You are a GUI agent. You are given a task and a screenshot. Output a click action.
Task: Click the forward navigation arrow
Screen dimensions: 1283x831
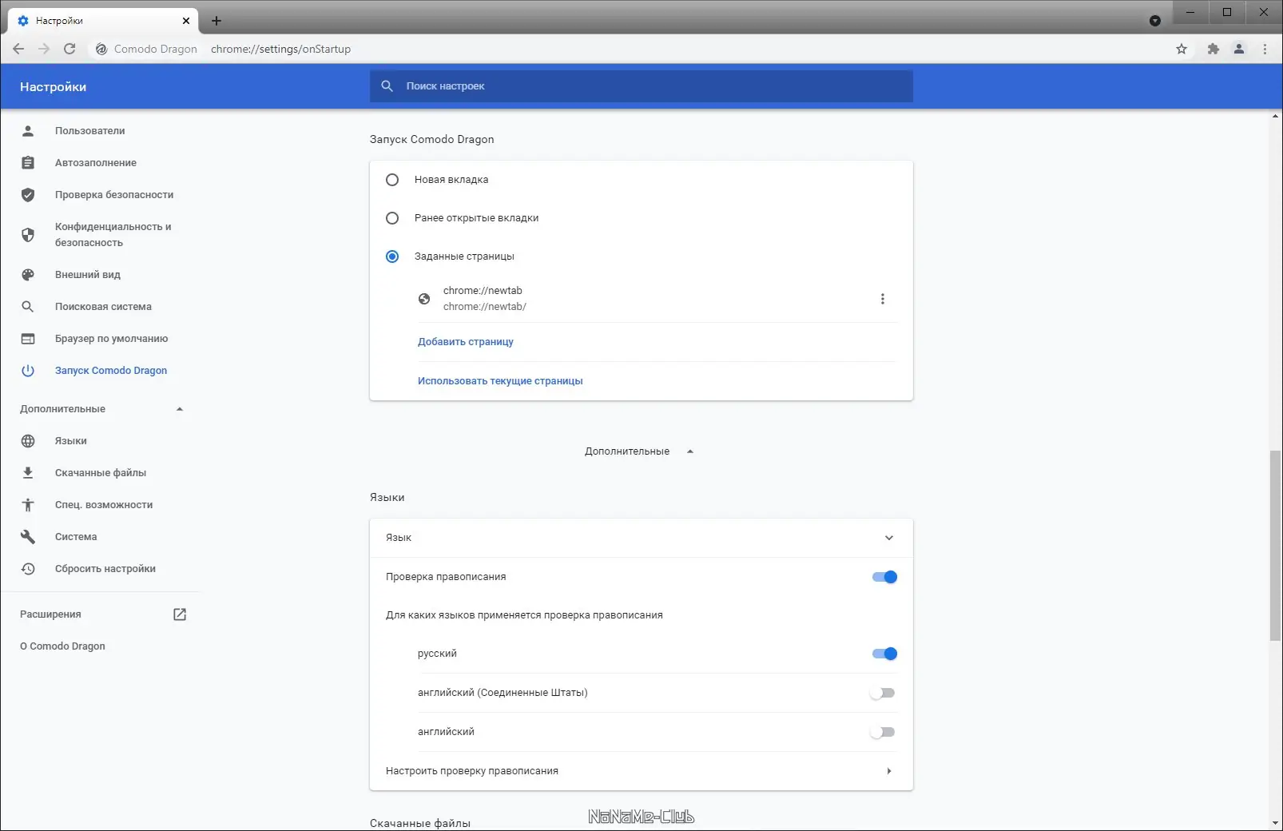[x=44, y=49]
